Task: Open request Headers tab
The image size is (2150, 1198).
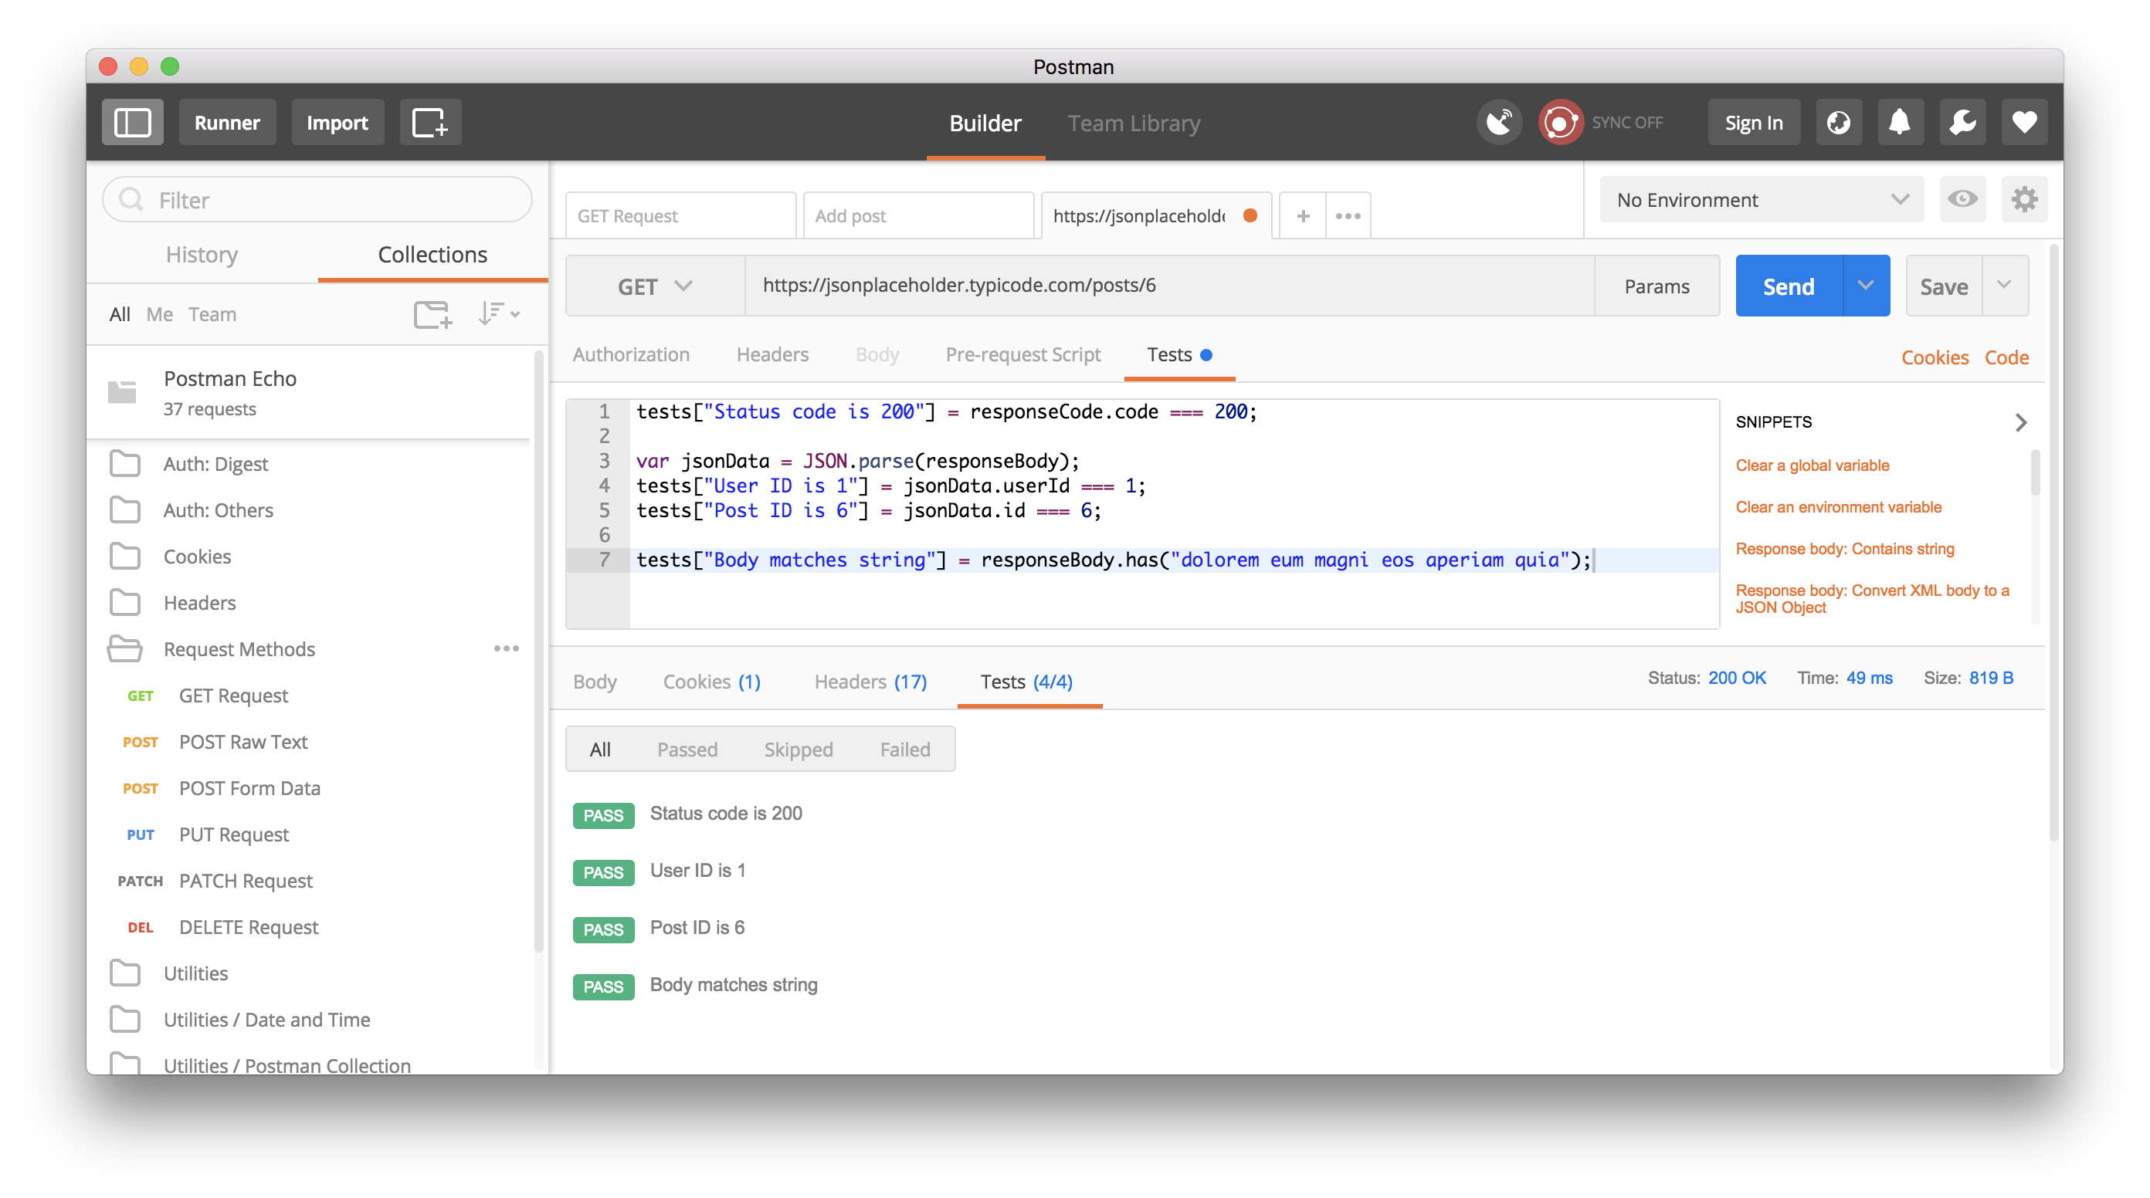Action: [x=772, y=354]
